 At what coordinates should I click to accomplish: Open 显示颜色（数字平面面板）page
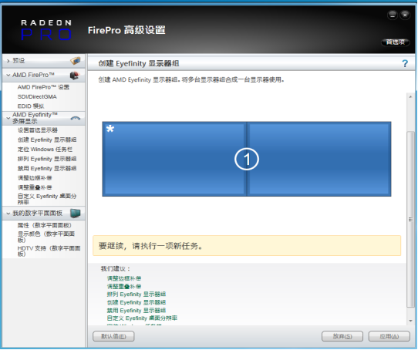coord(46,237)
